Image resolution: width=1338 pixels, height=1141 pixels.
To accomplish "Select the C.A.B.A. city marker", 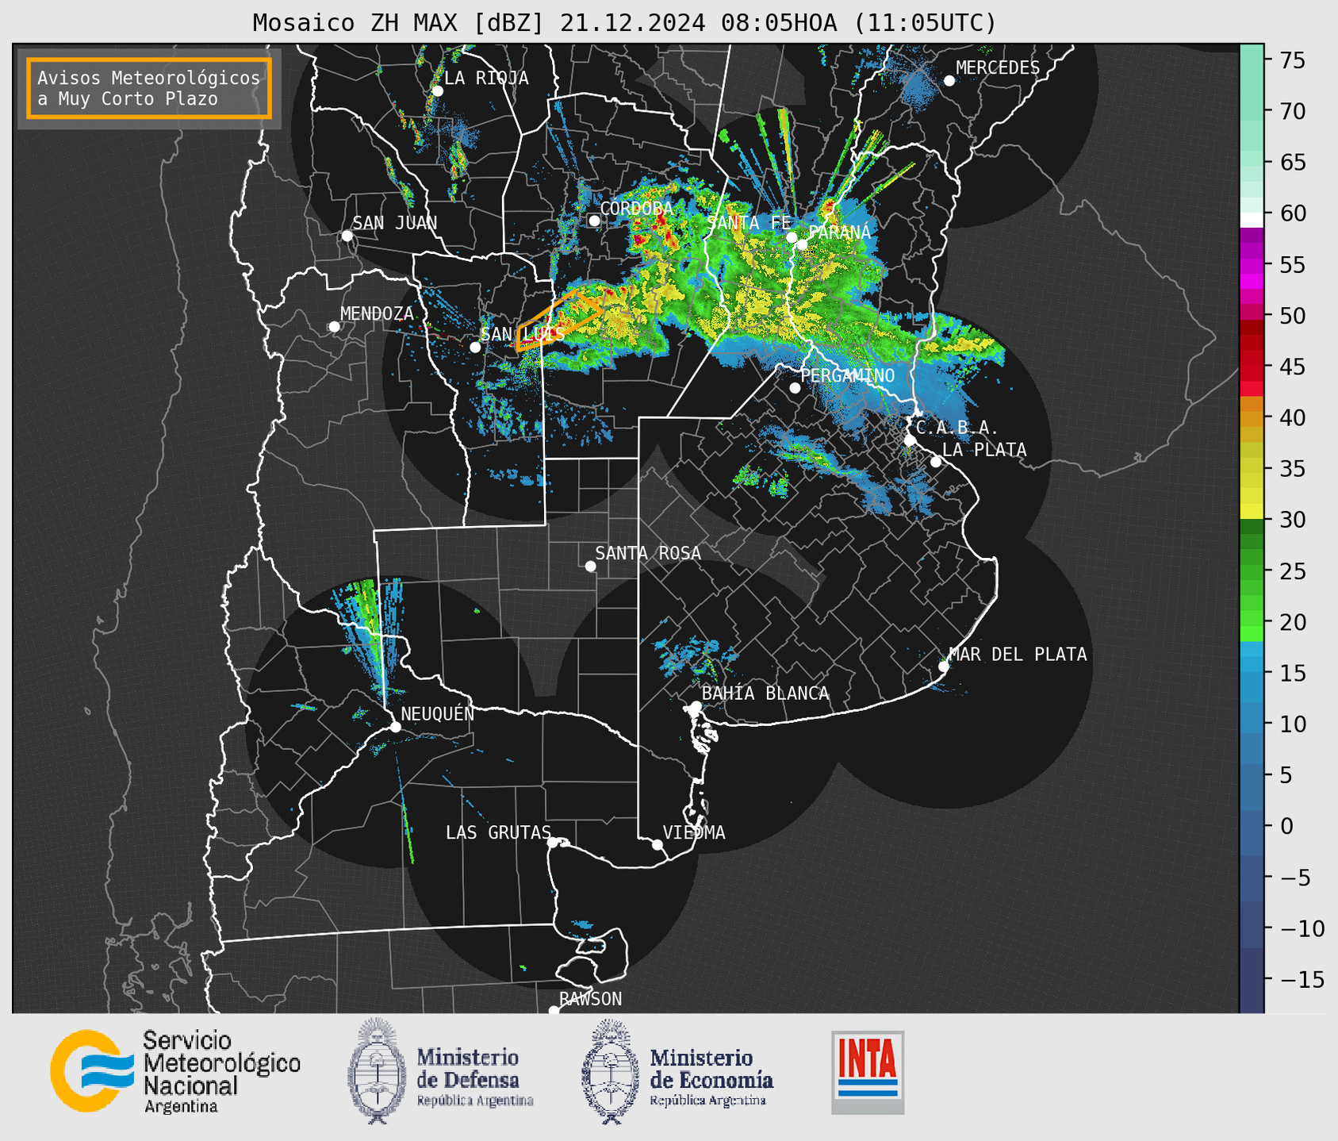I will [910, 440].
